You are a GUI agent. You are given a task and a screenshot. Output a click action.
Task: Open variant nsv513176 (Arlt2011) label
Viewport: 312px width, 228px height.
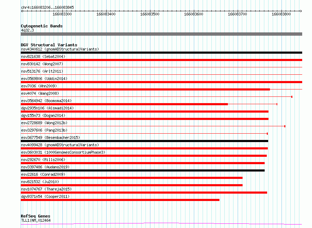(x=42, y=71)
